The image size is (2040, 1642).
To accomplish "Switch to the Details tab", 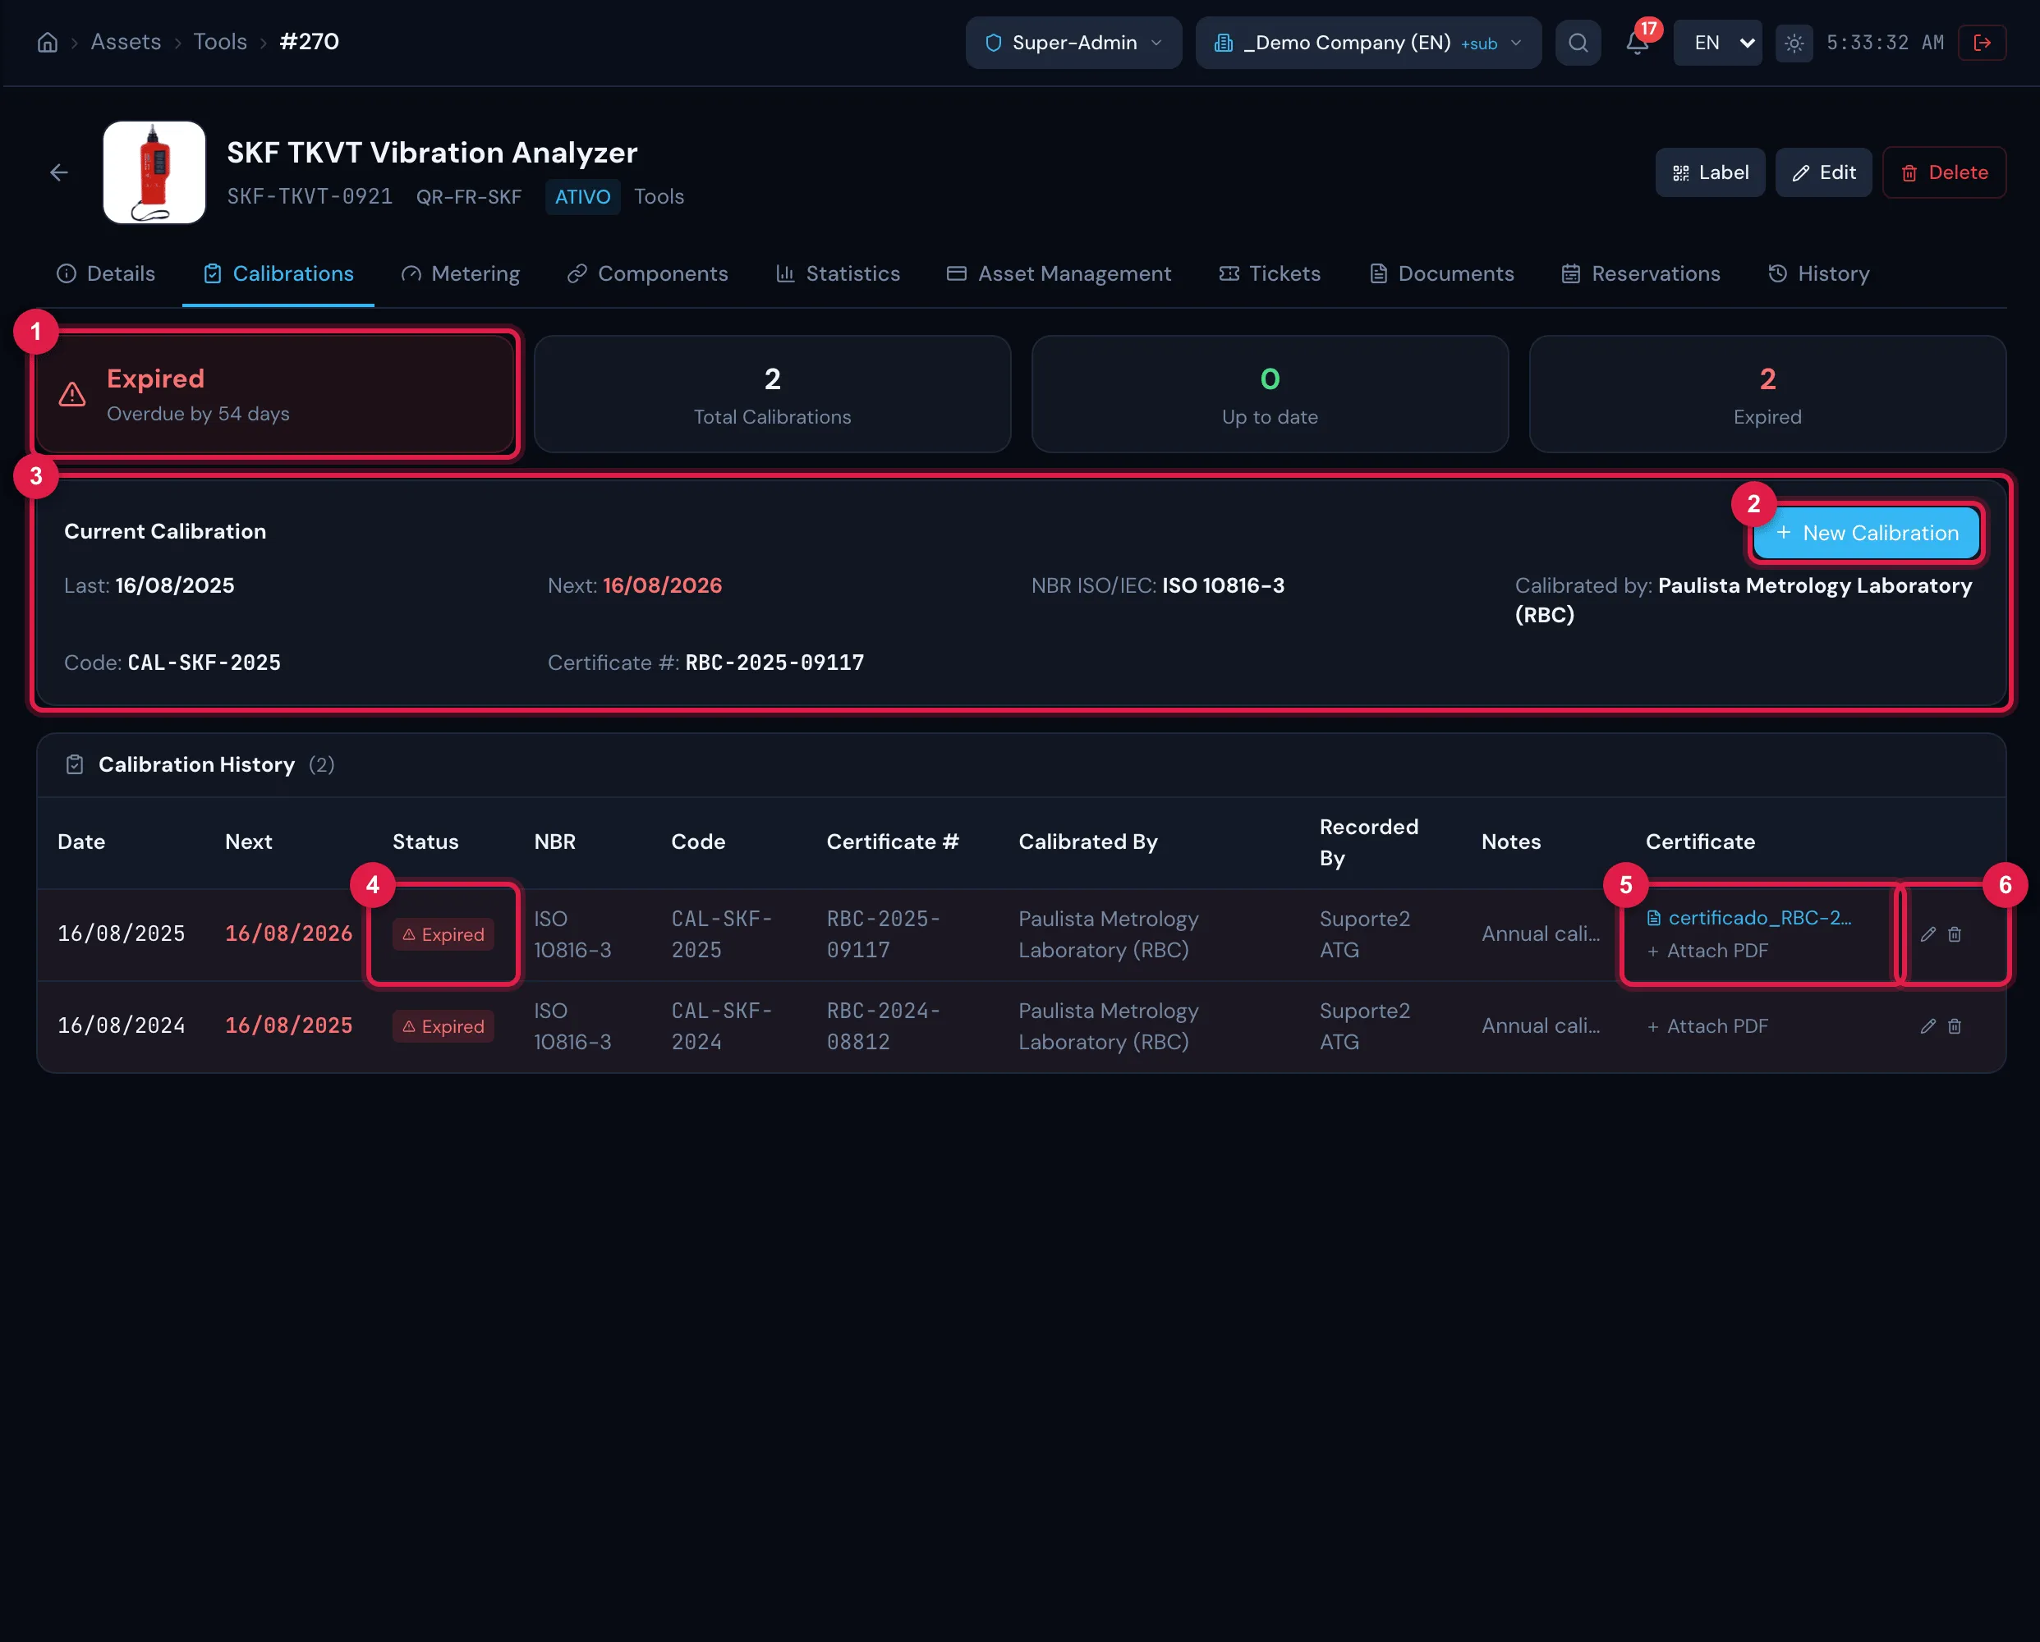I will [x=106, y=273].
